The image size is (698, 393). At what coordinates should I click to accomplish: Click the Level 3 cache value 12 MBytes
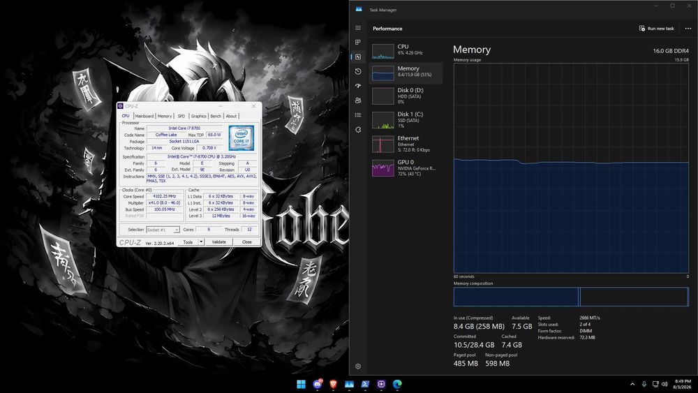[x=221, y=216]
